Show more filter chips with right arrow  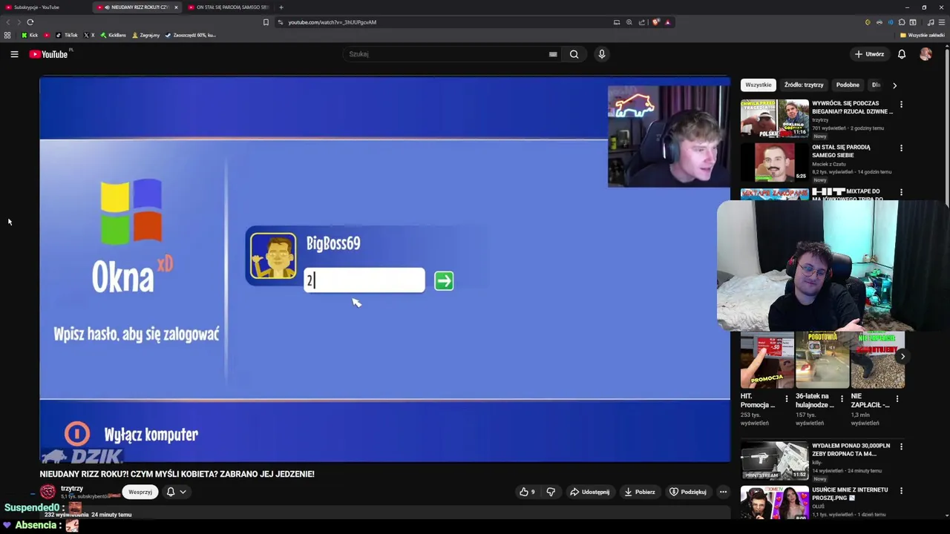[894, 85]
